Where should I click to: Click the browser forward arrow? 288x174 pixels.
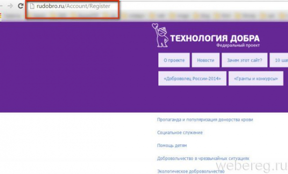[10, 6]
